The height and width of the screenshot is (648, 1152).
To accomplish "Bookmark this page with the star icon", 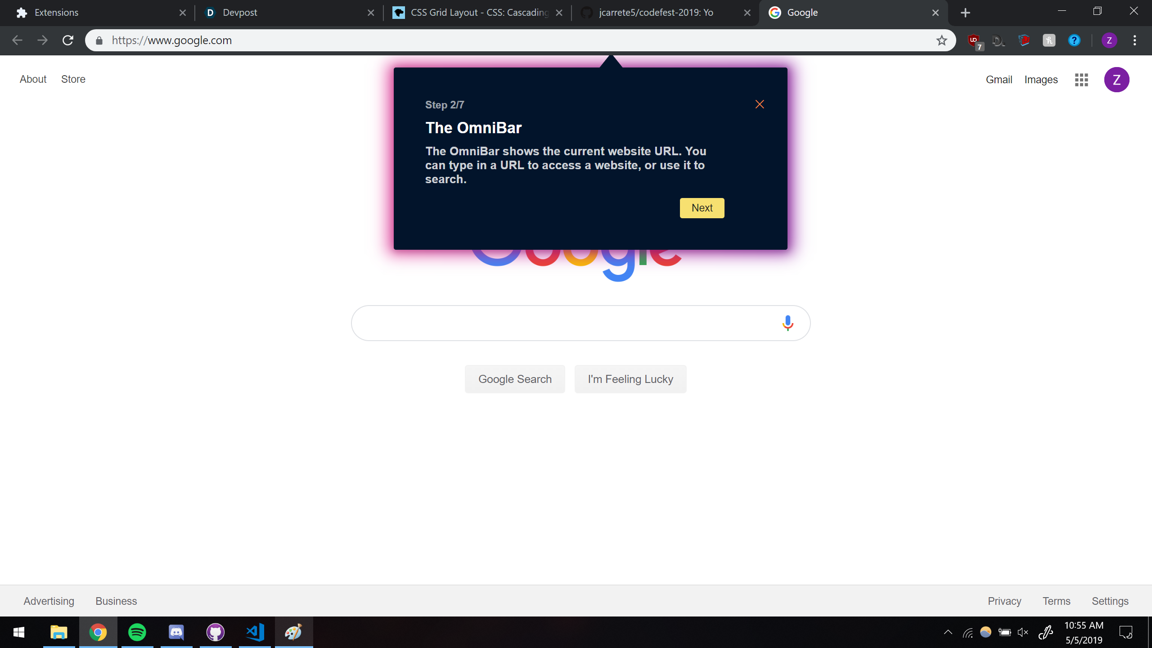I will (941, 40).
